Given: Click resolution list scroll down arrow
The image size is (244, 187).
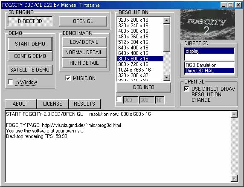Looking at the screenshot, I should (167, 78).
